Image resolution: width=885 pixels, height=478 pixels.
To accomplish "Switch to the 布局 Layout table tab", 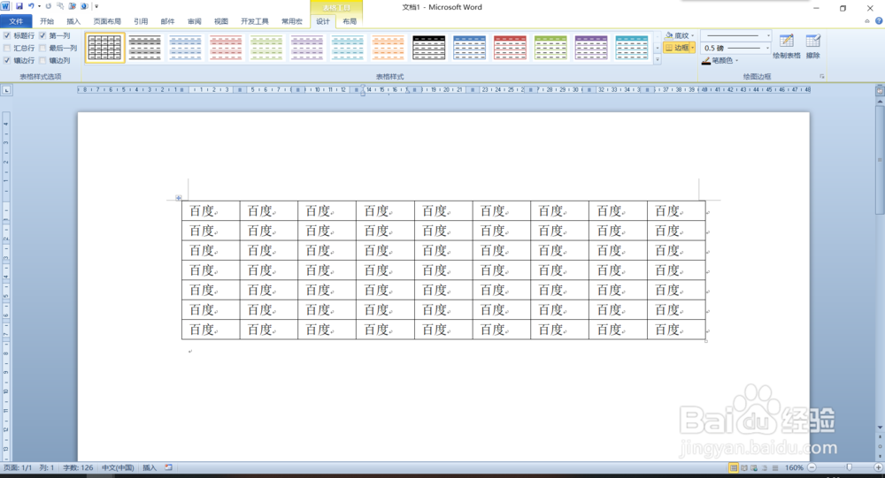I will pos(350,21).
